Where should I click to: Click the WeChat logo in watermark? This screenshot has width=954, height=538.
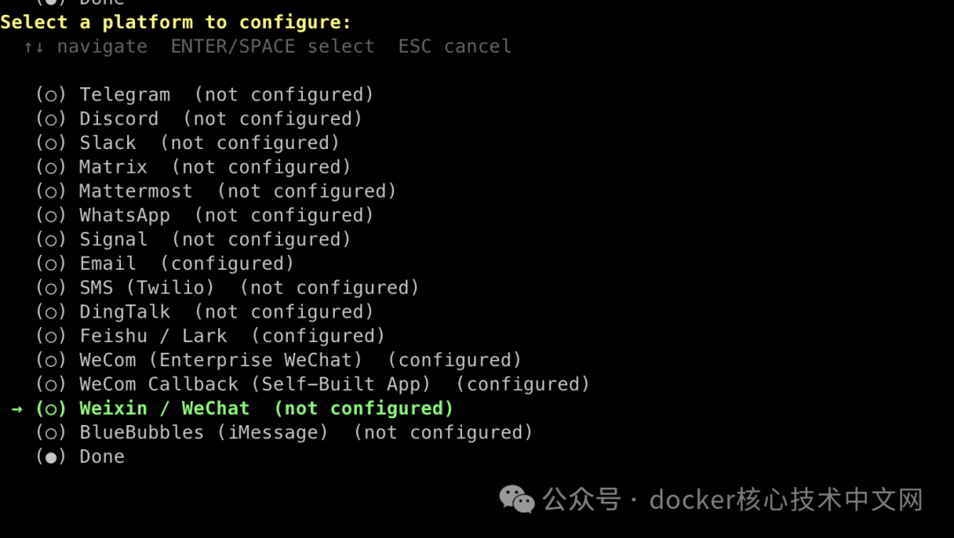[x=517, y=500]
